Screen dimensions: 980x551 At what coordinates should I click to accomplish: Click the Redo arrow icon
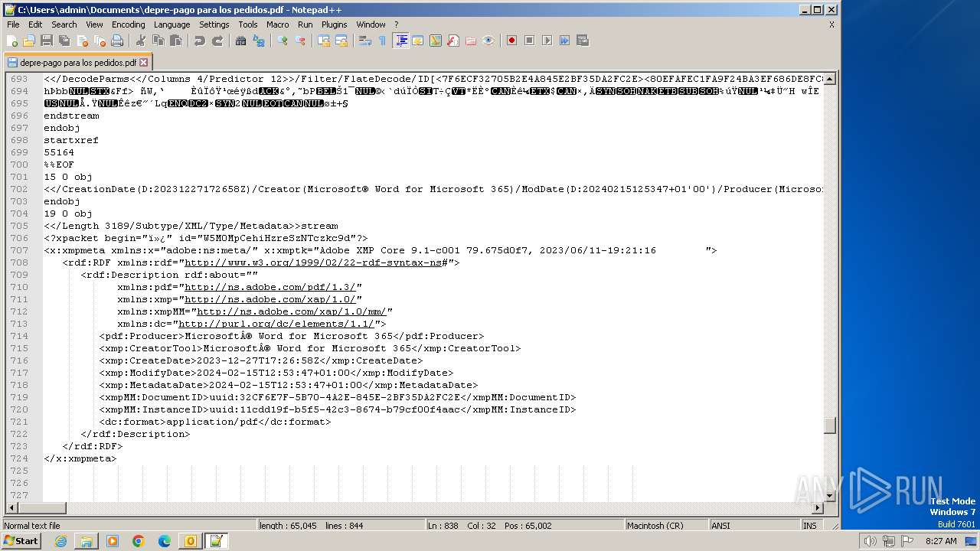tap(217, 41)
